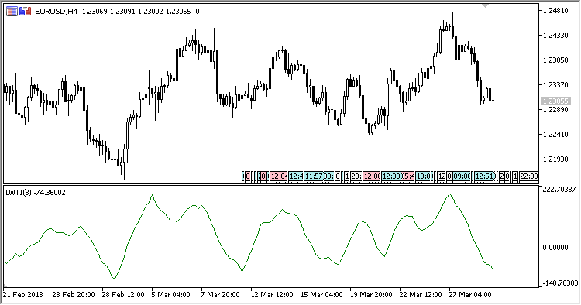
Task: Click the 21 Feb 2018 date label
Action: [x=23, y=295]
